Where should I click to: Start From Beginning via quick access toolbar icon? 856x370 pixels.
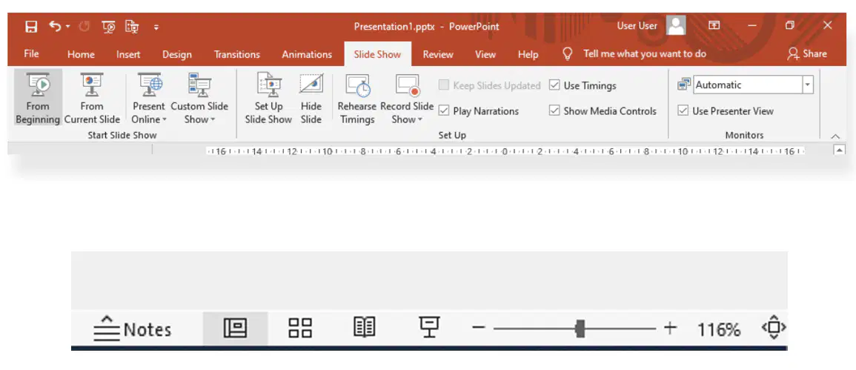109,26
